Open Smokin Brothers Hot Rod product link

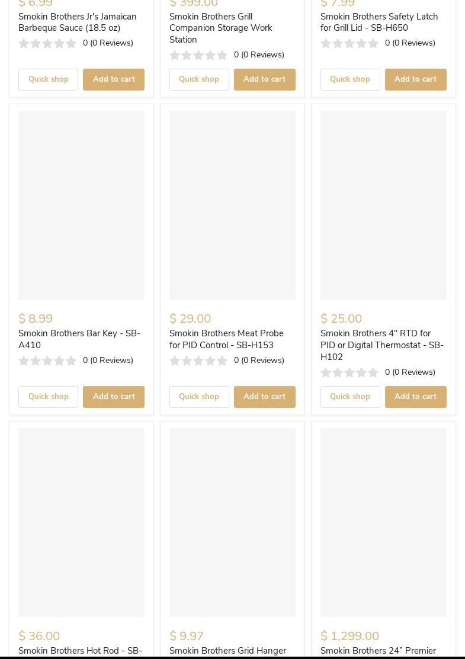(80, 651)
